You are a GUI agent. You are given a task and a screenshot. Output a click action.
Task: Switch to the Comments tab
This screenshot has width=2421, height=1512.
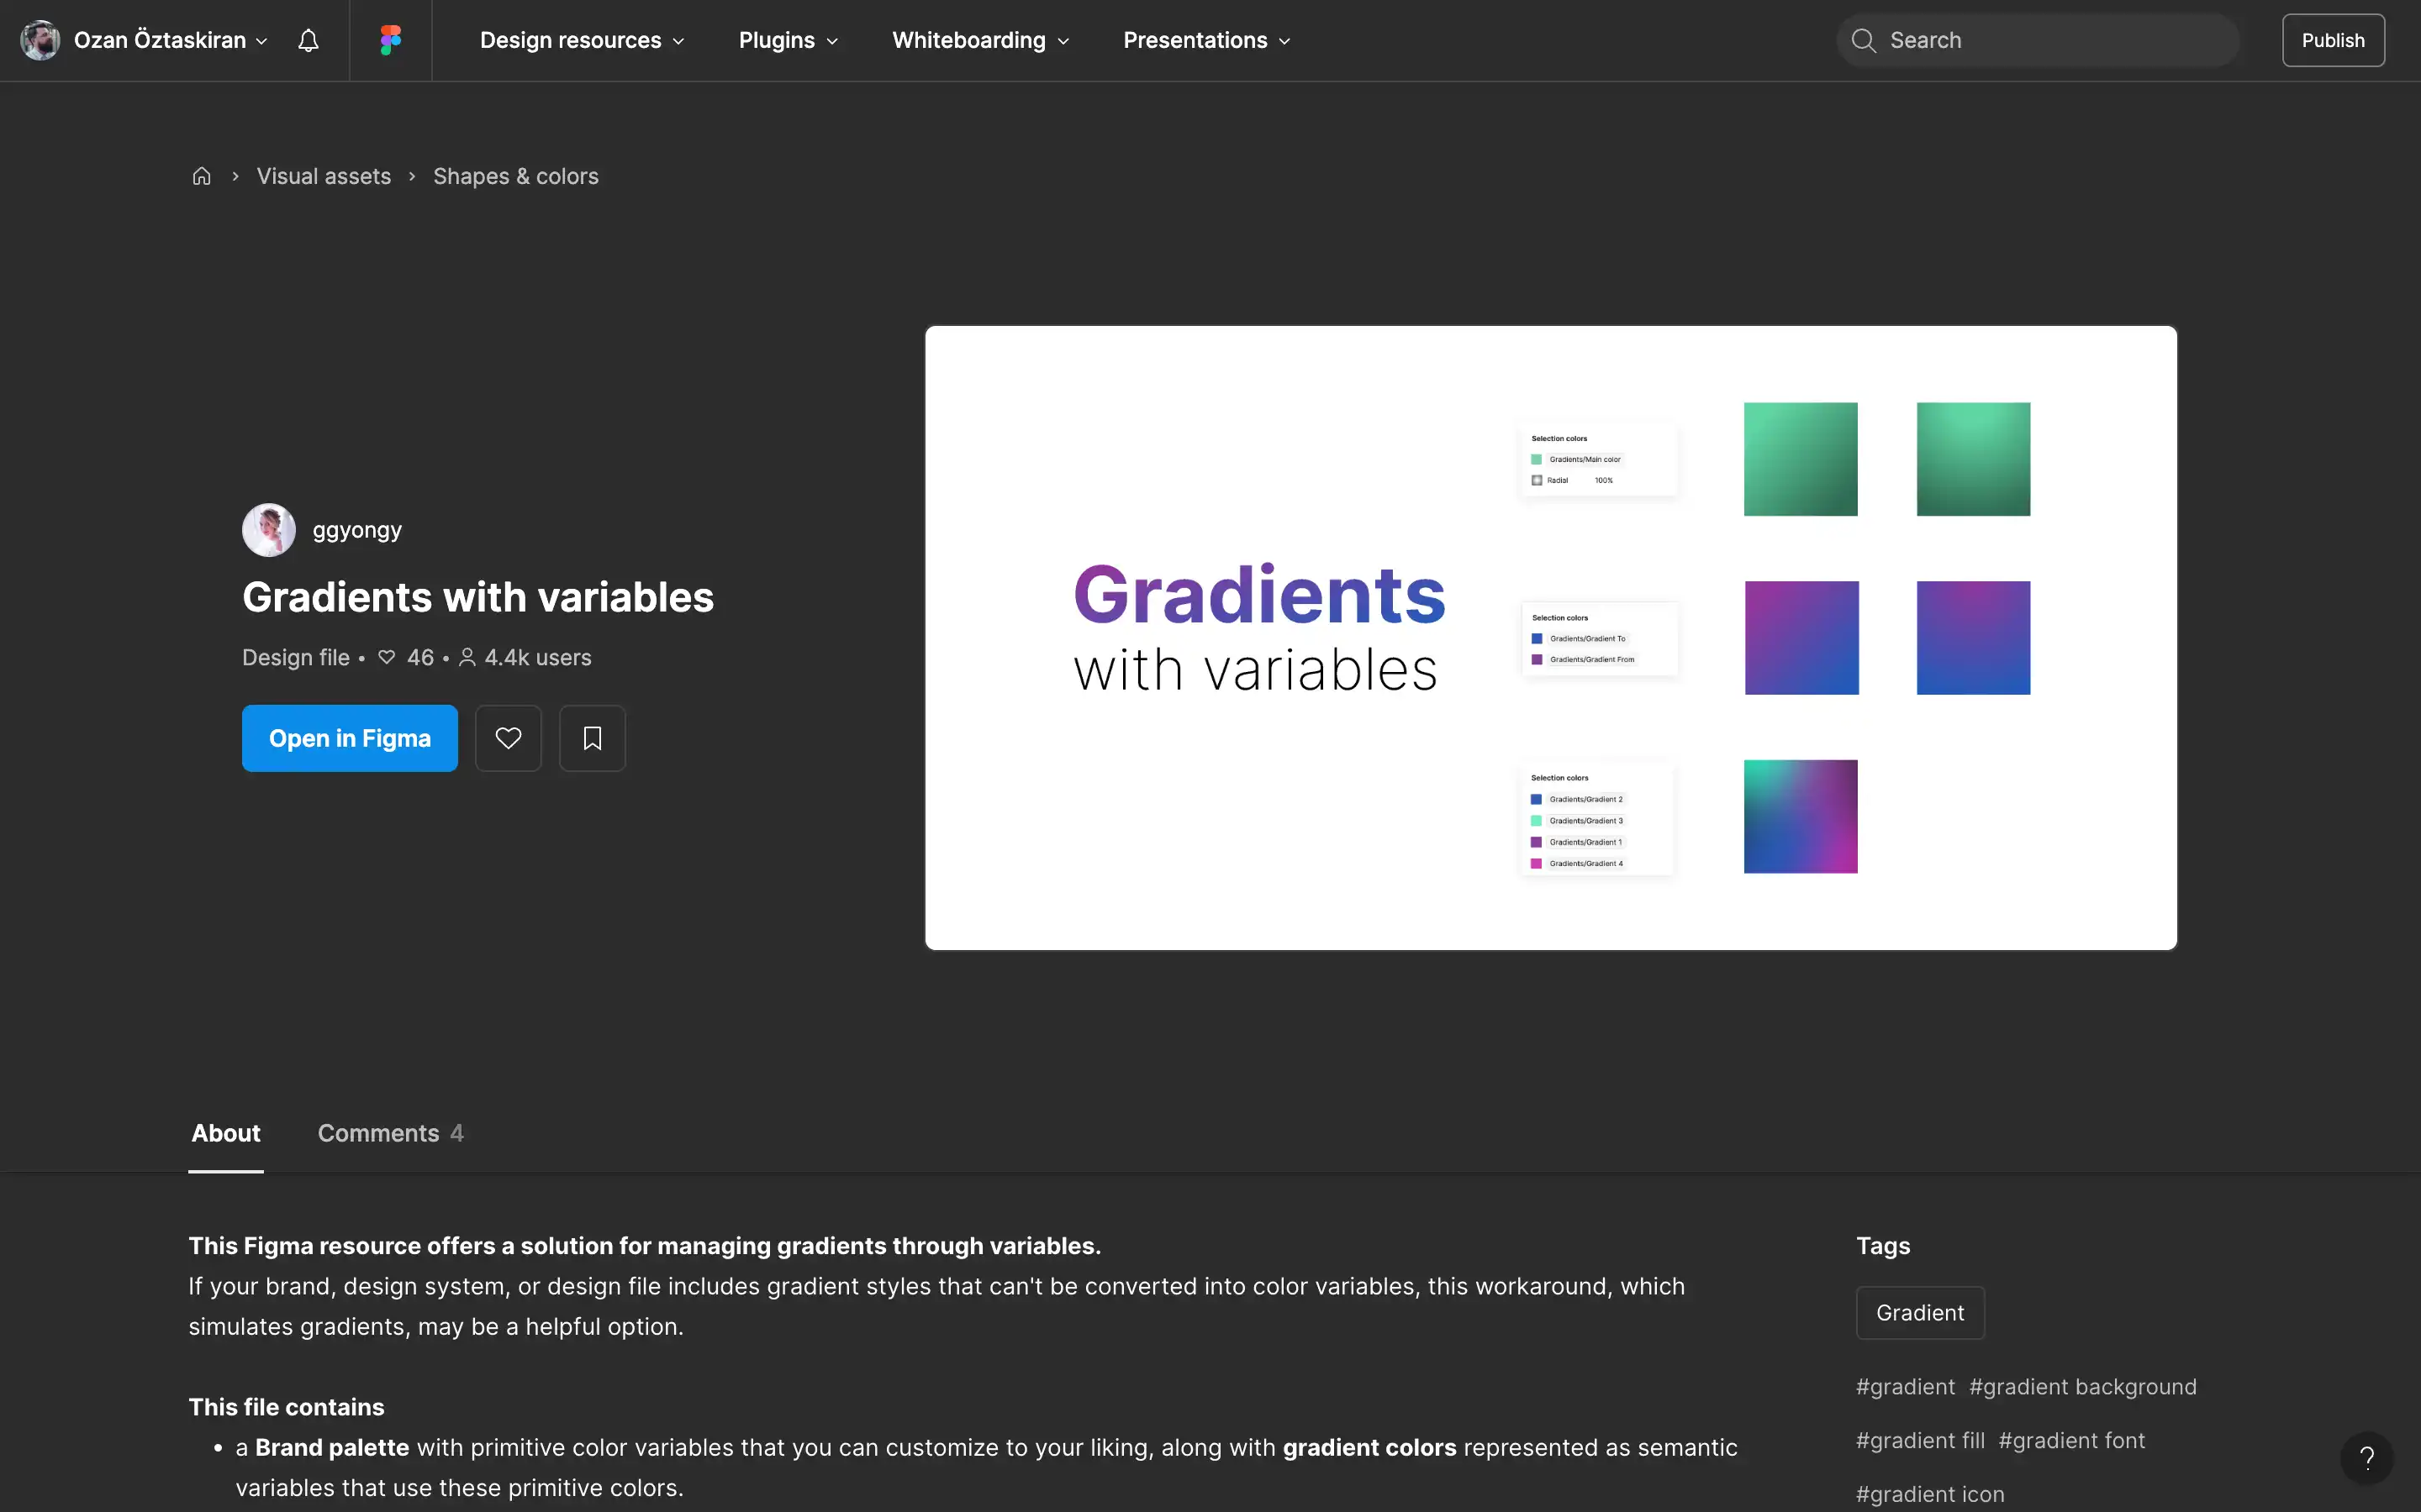click(x=390, y=1133)
